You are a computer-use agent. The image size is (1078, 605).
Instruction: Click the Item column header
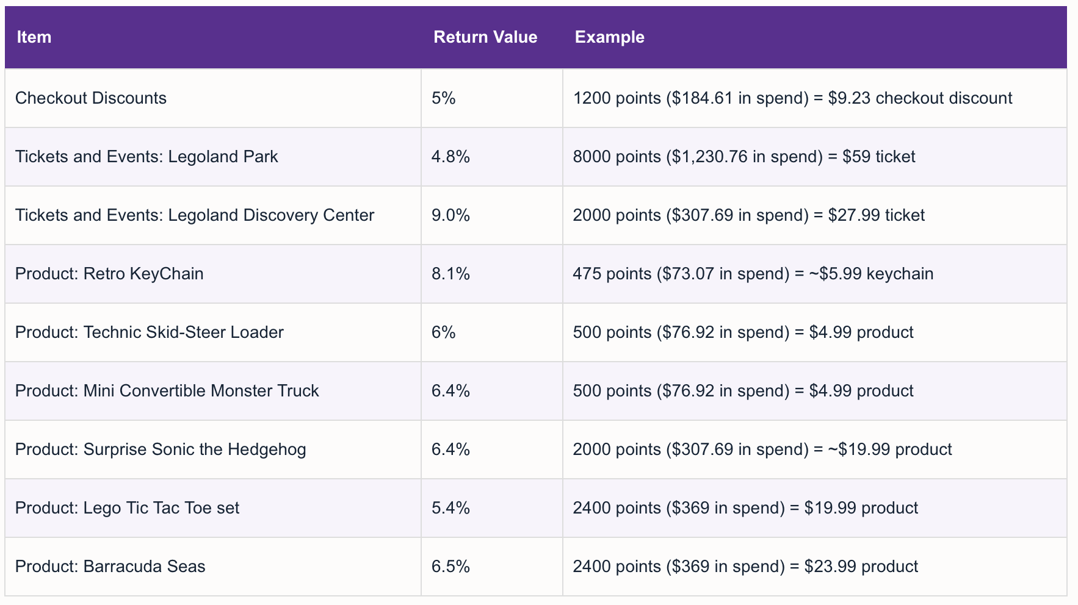click(x=34, y=37)
